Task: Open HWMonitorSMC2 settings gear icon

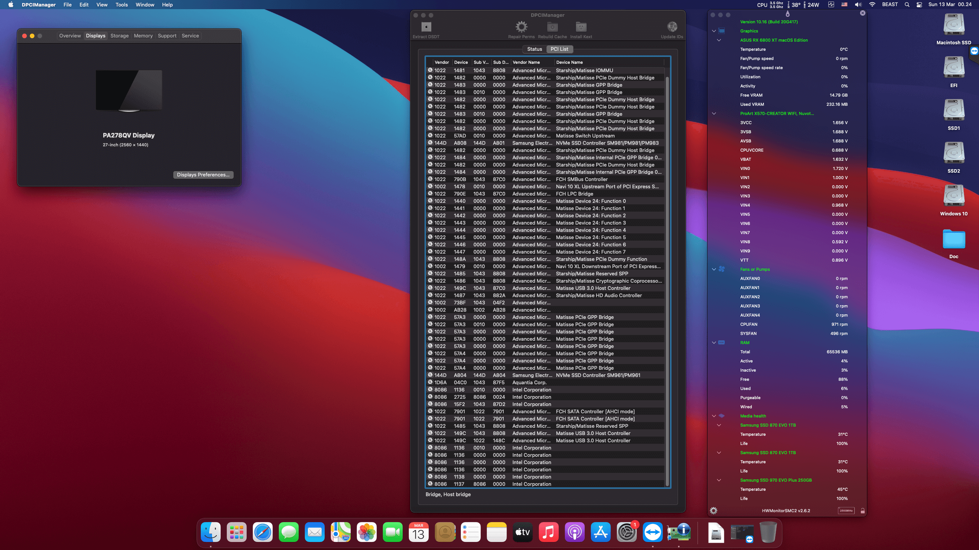Action: click(714, 511)
